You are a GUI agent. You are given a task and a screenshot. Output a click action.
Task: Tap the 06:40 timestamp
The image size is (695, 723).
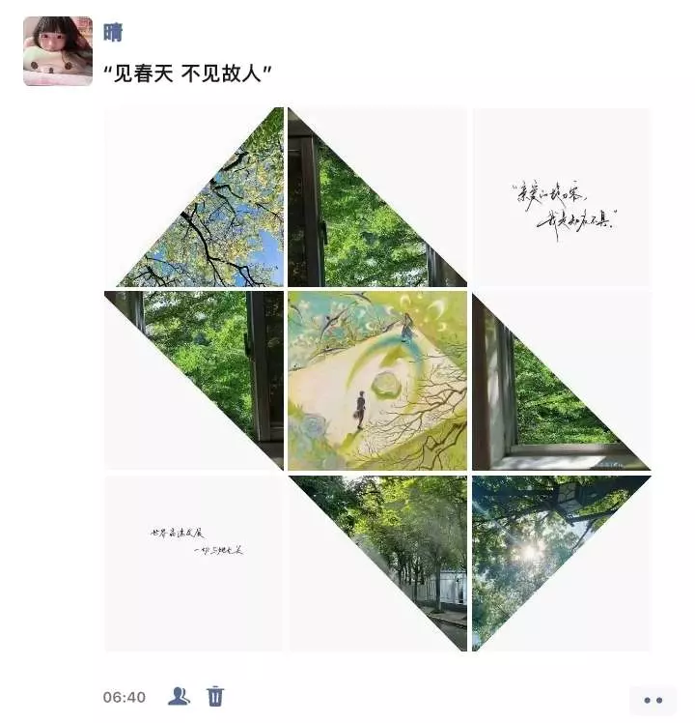[x=124, y=697]
